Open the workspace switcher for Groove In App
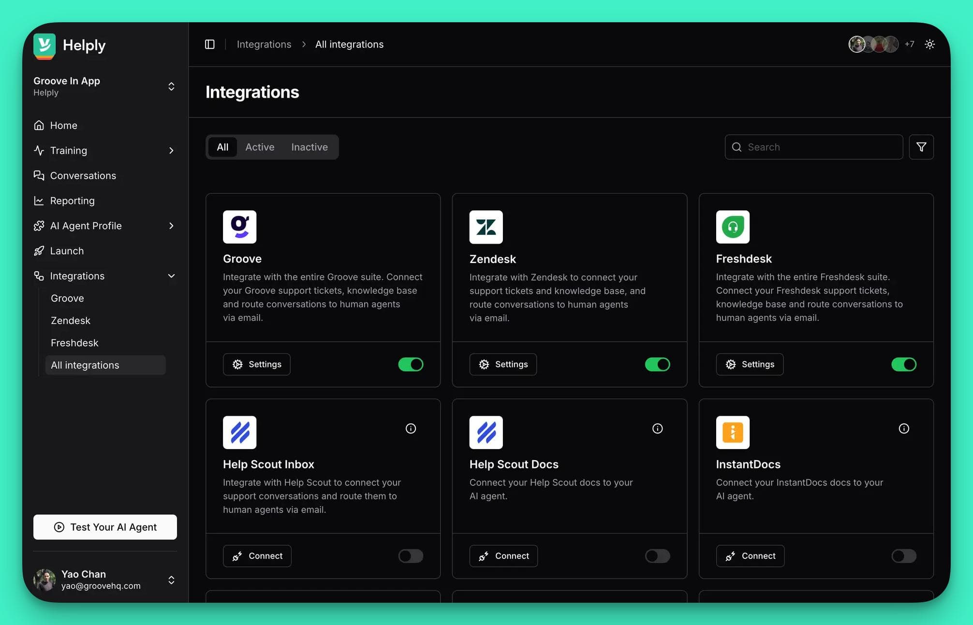The image size is (973, 625). [171, 86]
